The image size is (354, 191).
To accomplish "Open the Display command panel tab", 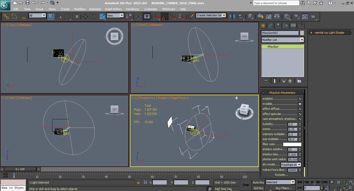I will (x=293, y=26).
